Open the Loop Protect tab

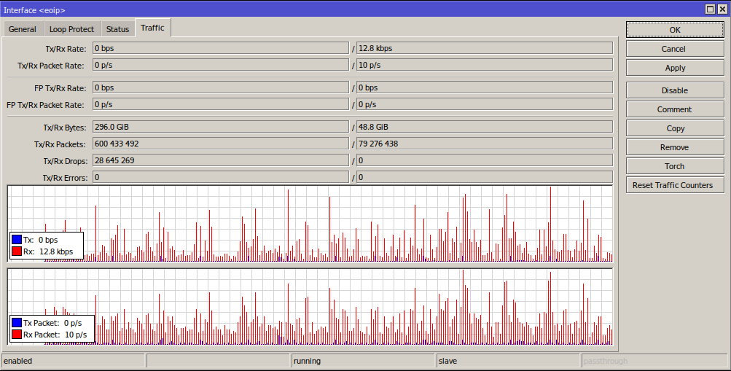tap(71, 29)
